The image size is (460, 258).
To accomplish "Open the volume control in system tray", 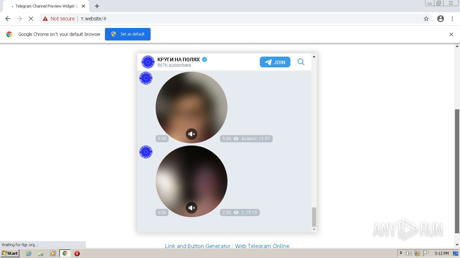I will [409, 253].
